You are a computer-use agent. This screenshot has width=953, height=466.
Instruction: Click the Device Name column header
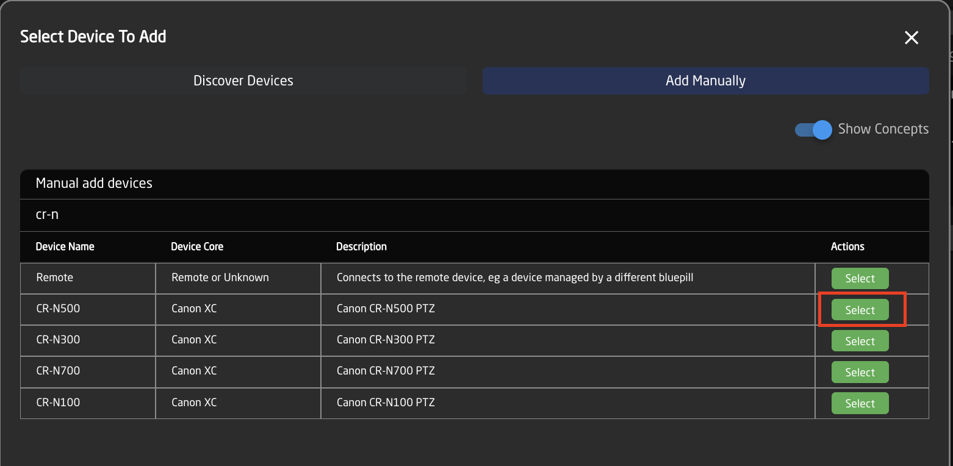point(65,246)
